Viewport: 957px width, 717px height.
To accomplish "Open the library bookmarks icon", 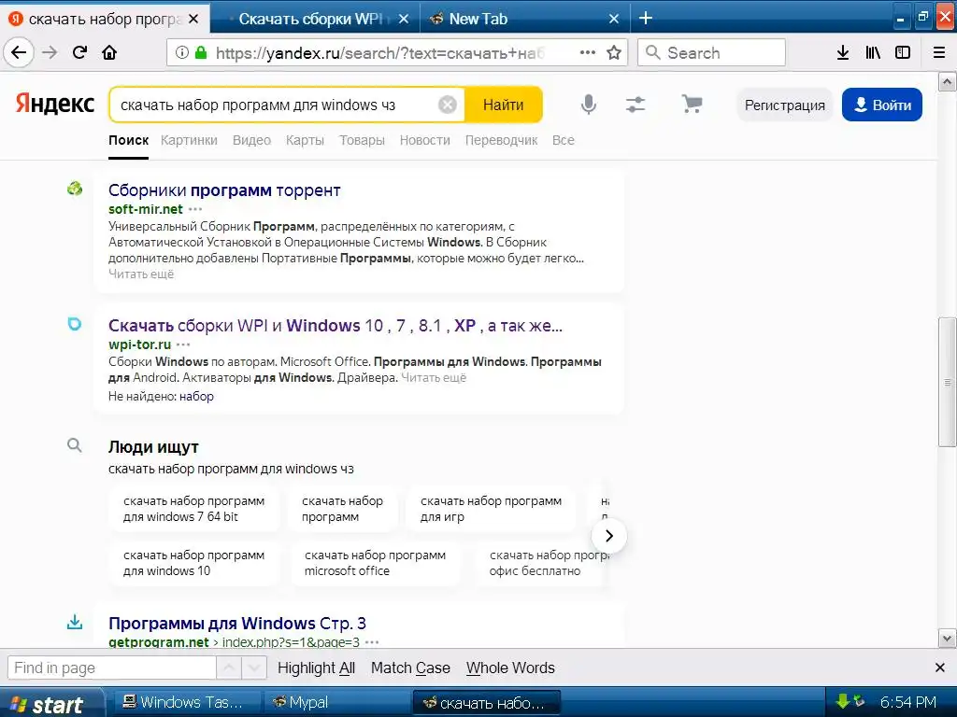I will click(873, 52).
